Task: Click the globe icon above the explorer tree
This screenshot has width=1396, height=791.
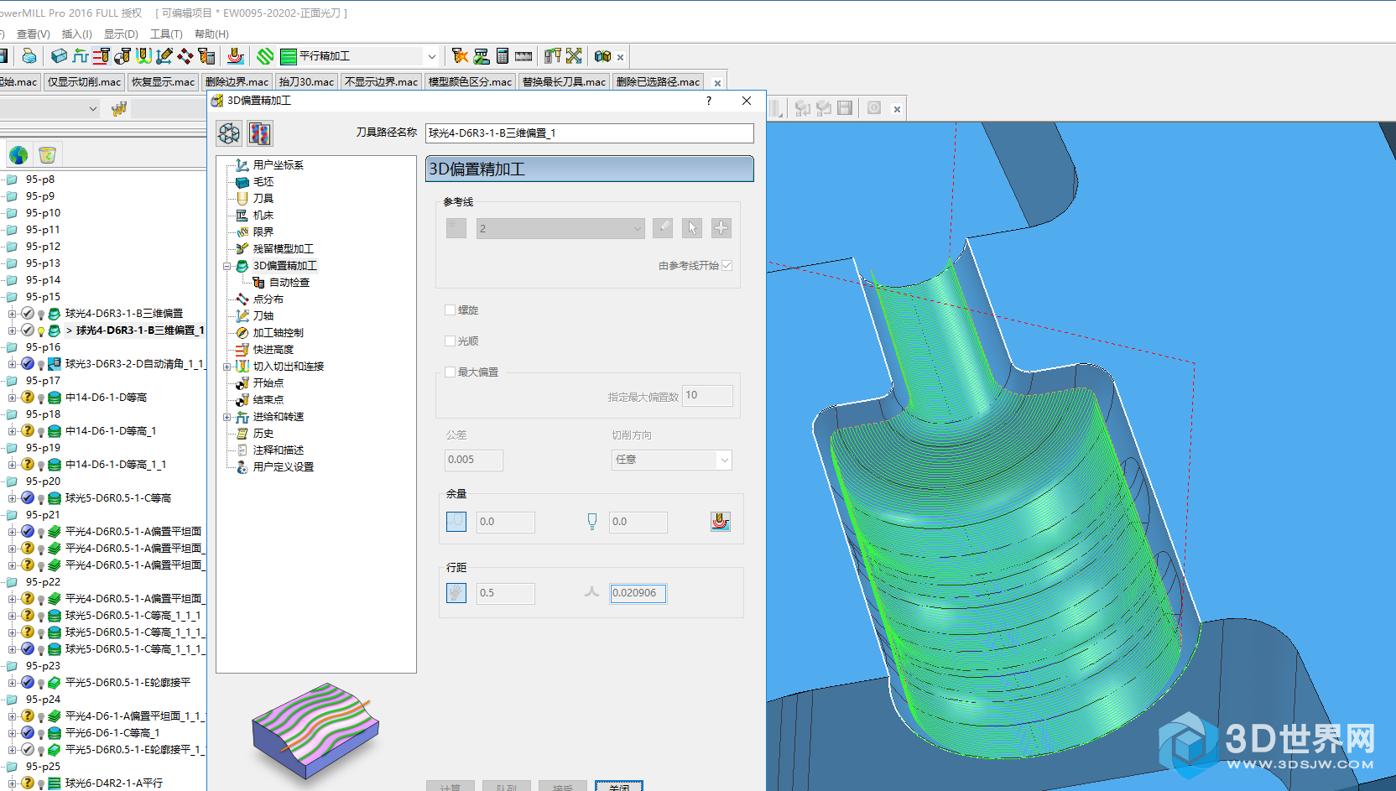Action: (x=18, y=155)
